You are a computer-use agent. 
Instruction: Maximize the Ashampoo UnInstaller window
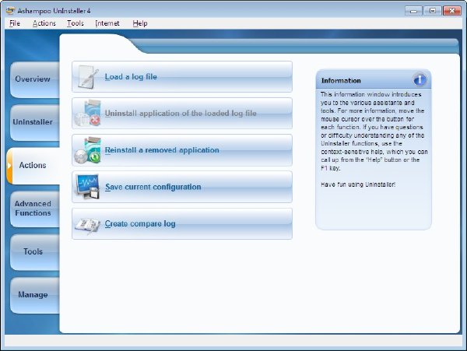433,11
